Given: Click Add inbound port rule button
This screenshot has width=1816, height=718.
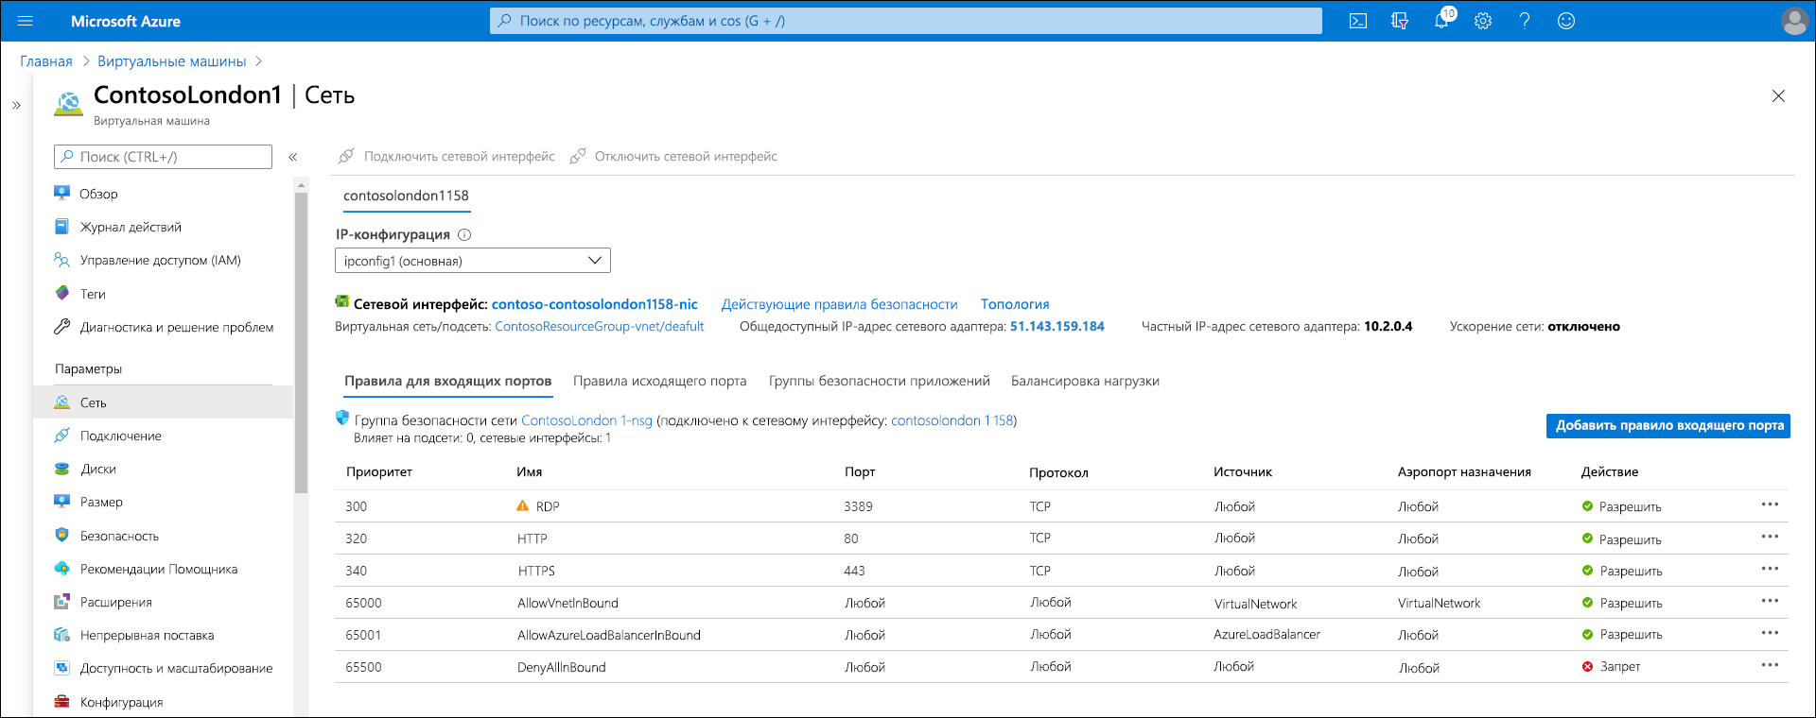Looking at the screenshot, I should tap(1668, 426).
